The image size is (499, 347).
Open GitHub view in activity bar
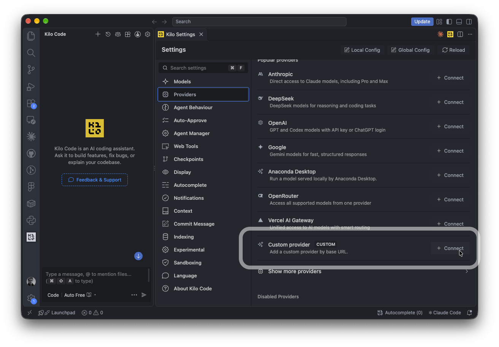coord(31,153)
